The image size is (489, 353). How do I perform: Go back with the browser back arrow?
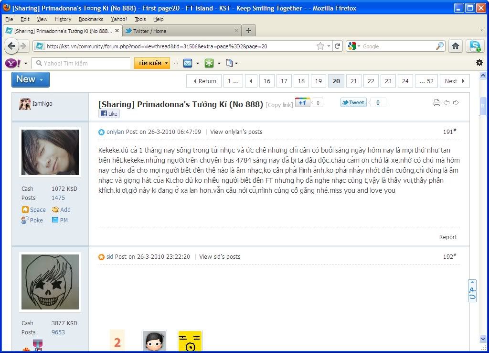point(11,46)
